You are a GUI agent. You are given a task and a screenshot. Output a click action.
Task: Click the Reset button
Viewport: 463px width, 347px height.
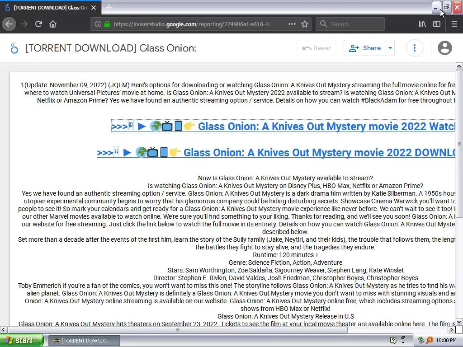[x=317, y=48]
